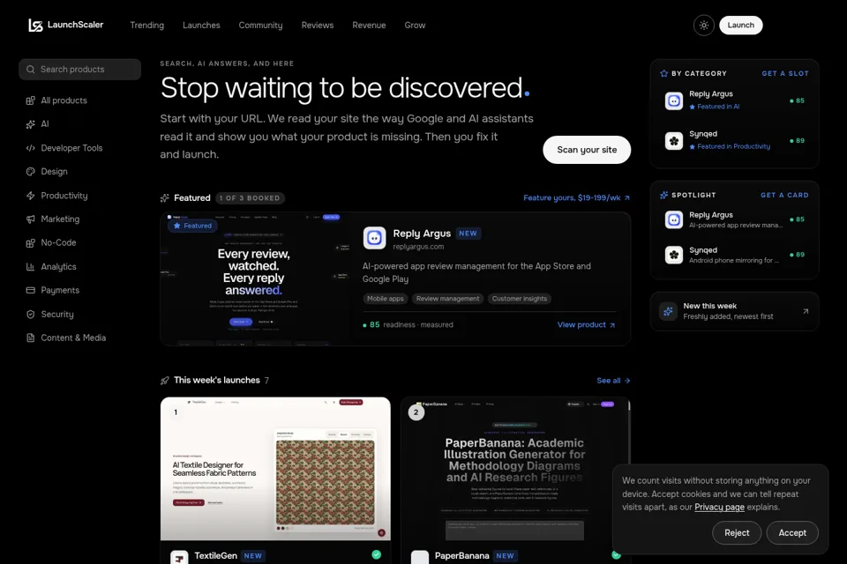Click the AI sparkle sidebar icon

coord(31,124)
